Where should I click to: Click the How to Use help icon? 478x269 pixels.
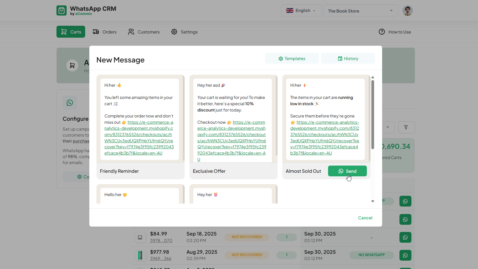382,32
